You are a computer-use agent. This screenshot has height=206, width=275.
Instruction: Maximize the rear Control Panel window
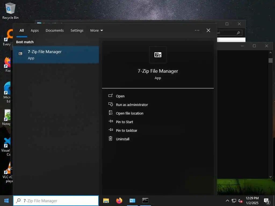tap(227, 24)
